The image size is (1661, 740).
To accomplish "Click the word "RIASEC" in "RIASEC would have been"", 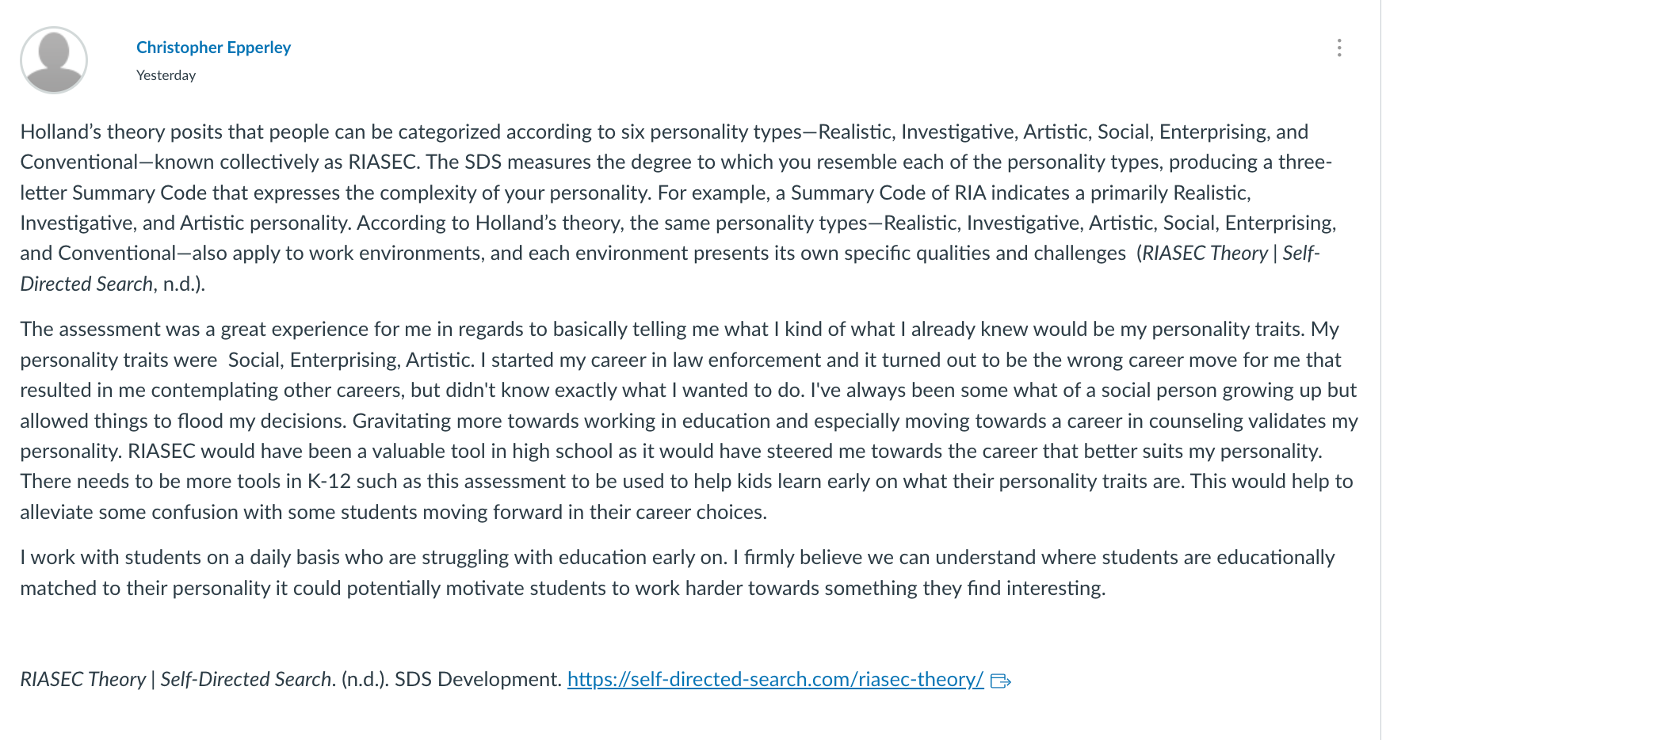I will click(162, 452).
